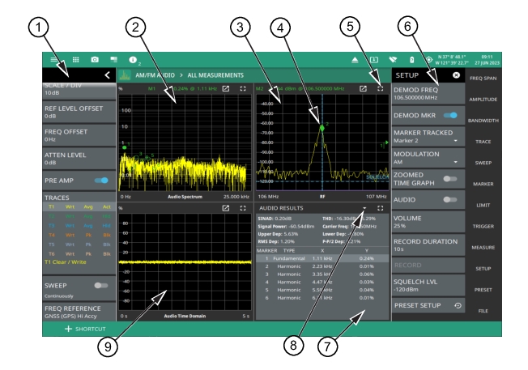This screenshot has height=370, width=528.
Task: Open the MEASURE menu
Action: tap(493, 247)
